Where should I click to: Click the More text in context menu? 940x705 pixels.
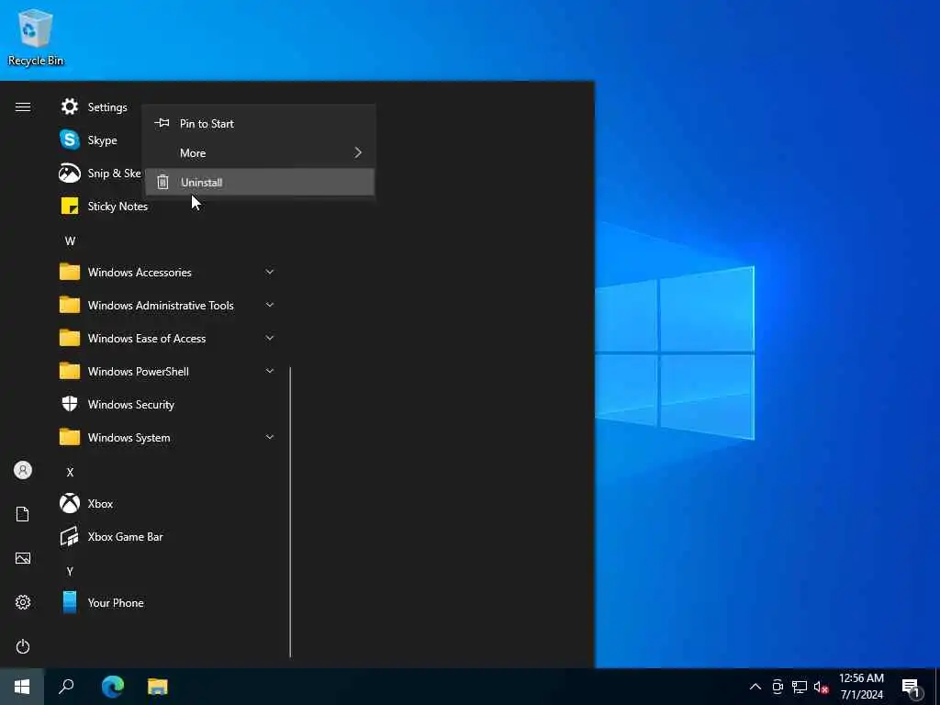click(193, 153)
